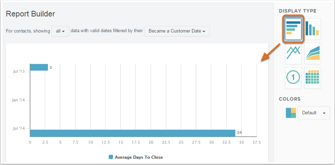Select the vertical column chart display type
The image size is (335, 165).
coord(312,29)
